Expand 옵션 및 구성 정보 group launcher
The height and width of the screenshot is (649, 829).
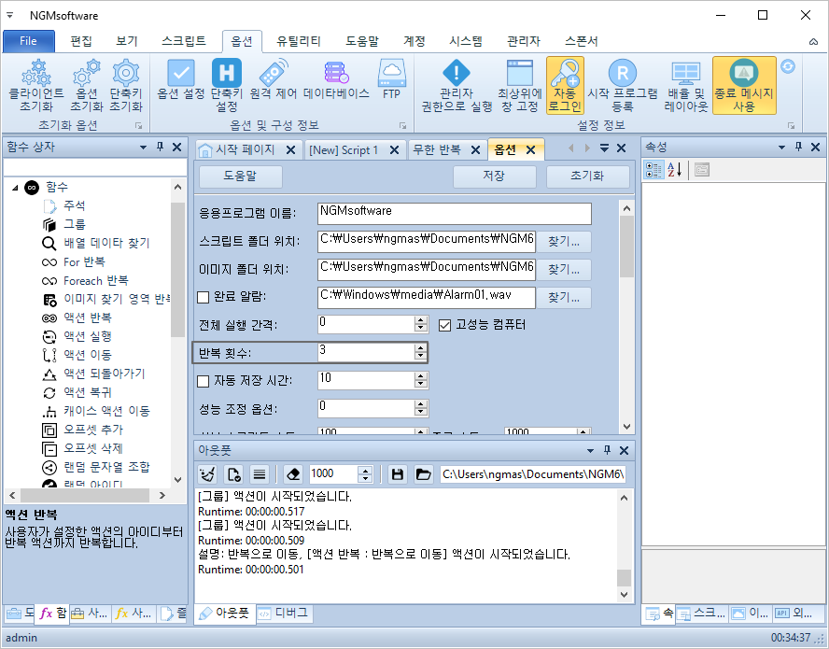pyautogui.click(x=403, y=126)
